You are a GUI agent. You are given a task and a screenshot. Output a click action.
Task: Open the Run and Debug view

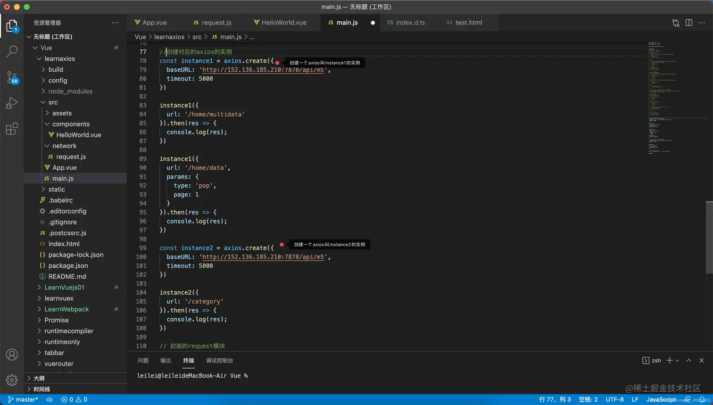click(x=12, y=103)
